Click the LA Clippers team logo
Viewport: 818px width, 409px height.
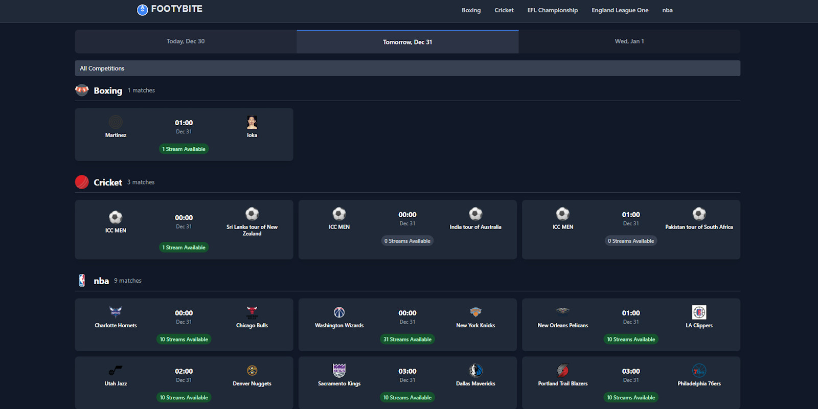699,312
